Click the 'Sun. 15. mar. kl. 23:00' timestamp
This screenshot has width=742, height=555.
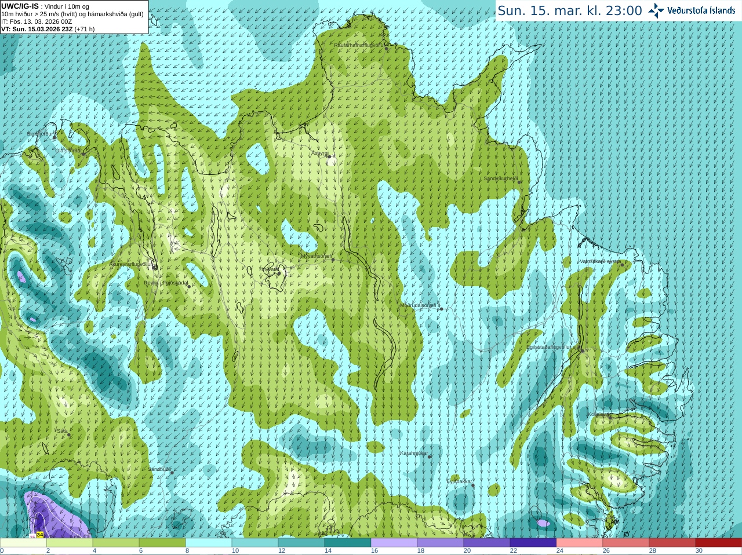tap(570, 10)
